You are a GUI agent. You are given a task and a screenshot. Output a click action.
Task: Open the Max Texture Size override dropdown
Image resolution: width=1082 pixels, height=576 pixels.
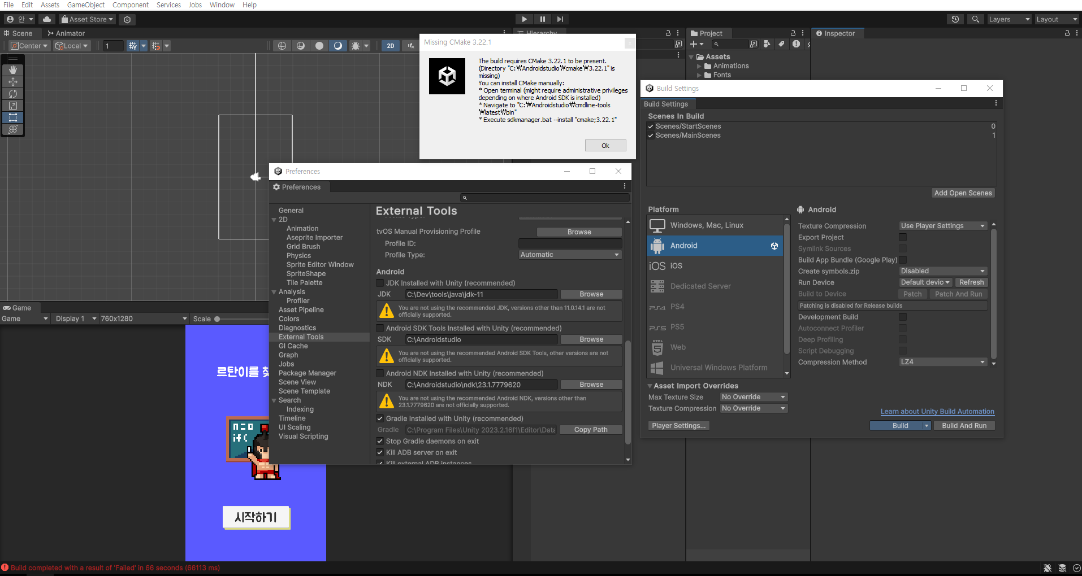click(x=754, y=397)
